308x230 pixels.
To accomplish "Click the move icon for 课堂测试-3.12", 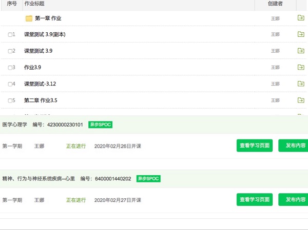I will (301, 84).
